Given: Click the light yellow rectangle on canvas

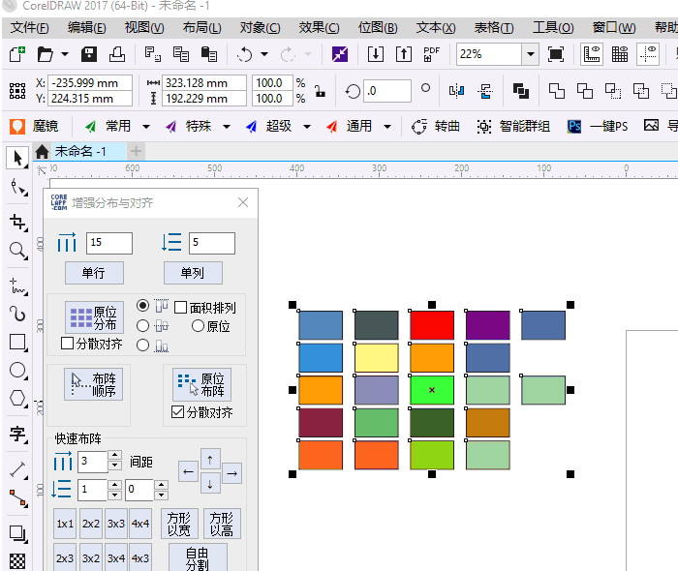Looking at the screenshot, I should point(376,358).
